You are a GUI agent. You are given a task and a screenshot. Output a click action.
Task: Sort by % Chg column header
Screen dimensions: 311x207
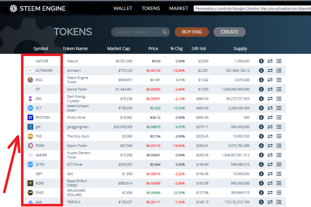pos(177,48)
